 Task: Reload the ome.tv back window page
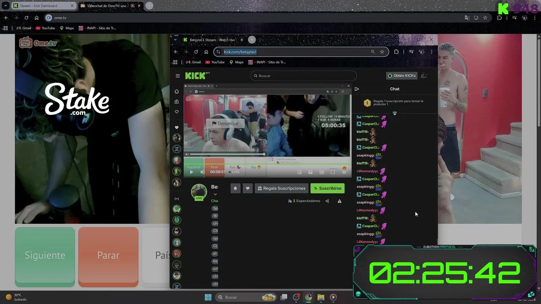coord(26,18)
